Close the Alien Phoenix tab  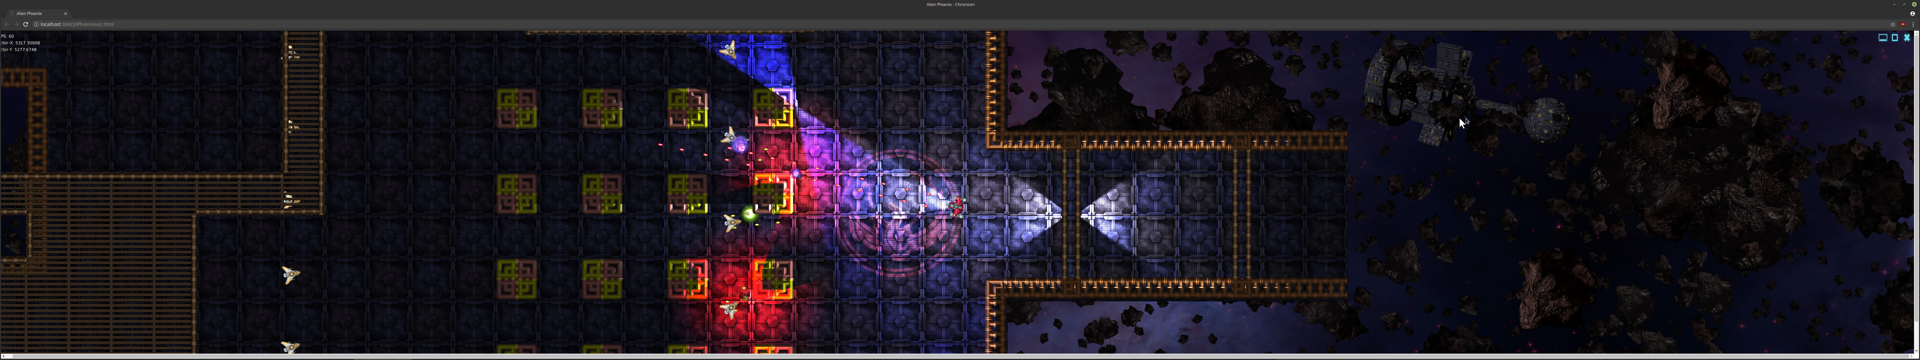(66, 13)
